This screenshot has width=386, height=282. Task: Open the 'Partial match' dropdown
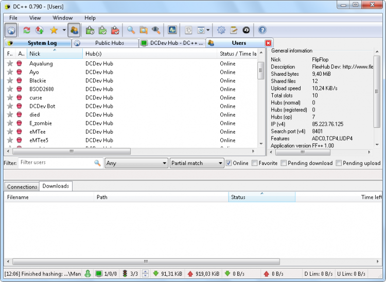click(197, 163)
